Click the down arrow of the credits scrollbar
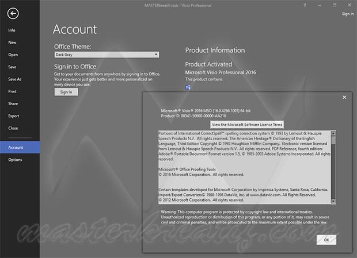 coord(333,201)
